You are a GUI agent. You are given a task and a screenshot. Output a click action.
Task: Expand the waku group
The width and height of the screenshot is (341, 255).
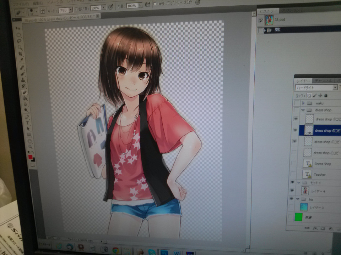(303, 103)
